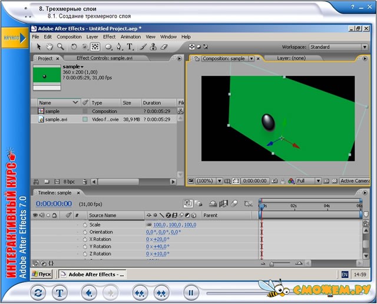The width and height of the screenshot is (377, 304).
Task: Select the Eraser tool
Action: pyautogui.click(x=164, y=47)
